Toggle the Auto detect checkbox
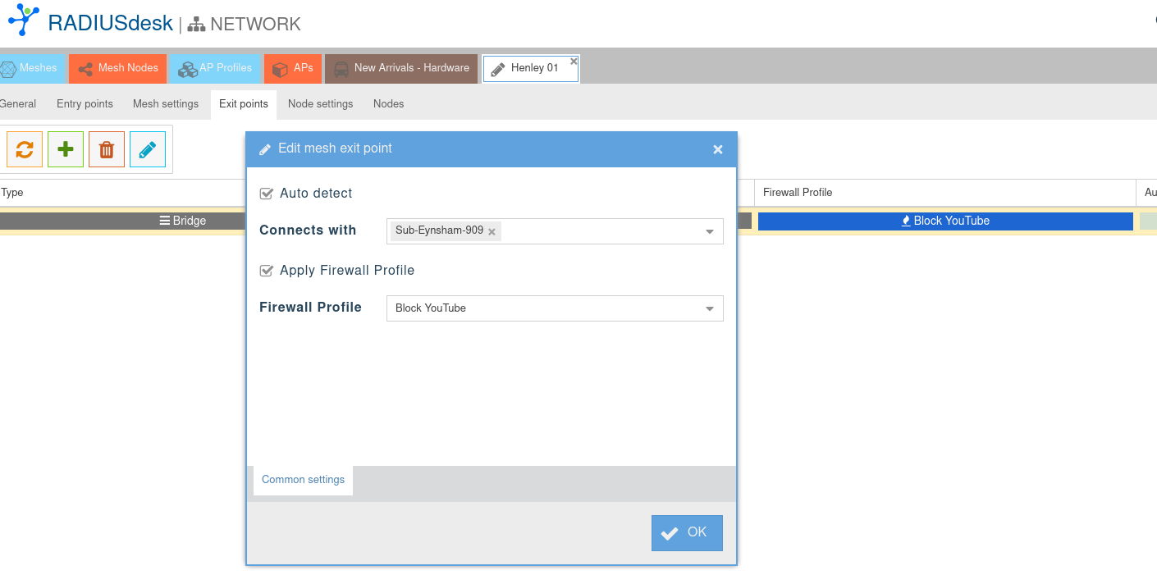The image size is (1157, 584). (266, 194)
